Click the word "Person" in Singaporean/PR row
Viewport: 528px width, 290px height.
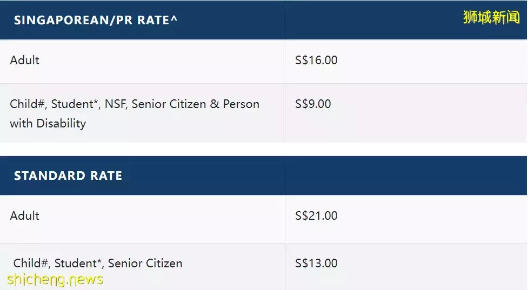(241, 104)
